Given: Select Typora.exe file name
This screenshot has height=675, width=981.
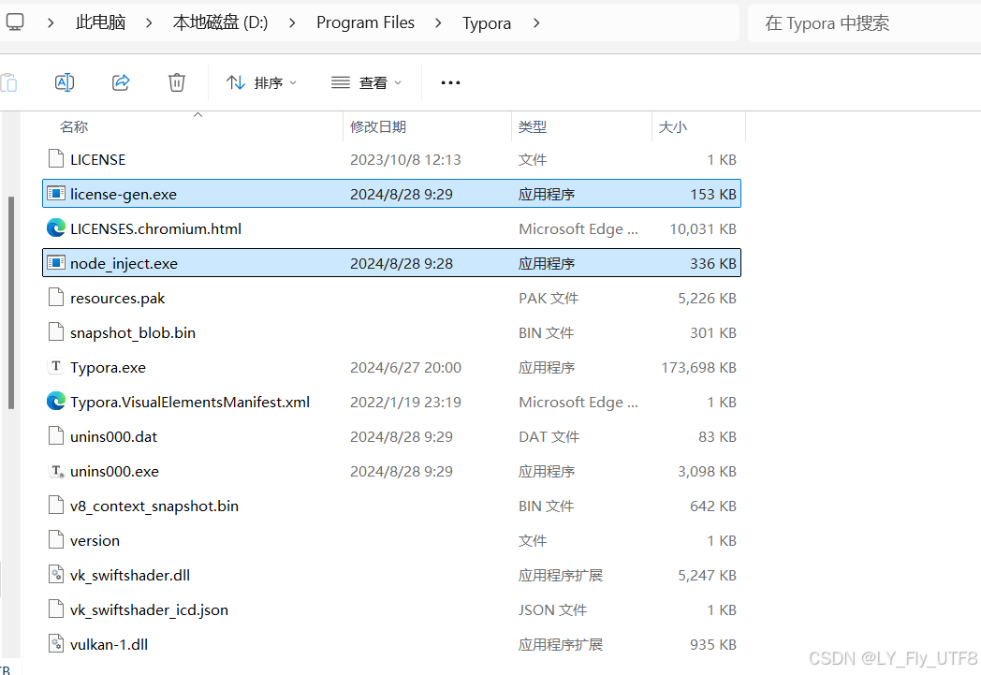Looking at the screenshot, I should click(x=108, y=368).
